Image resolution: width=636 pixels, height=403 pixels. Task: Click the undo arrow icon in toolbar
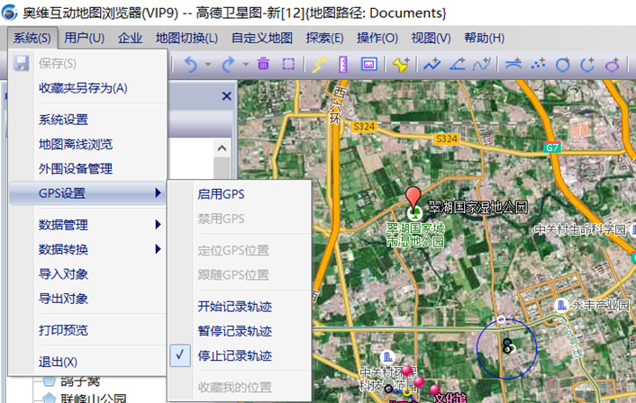click(x=190, y=64)
